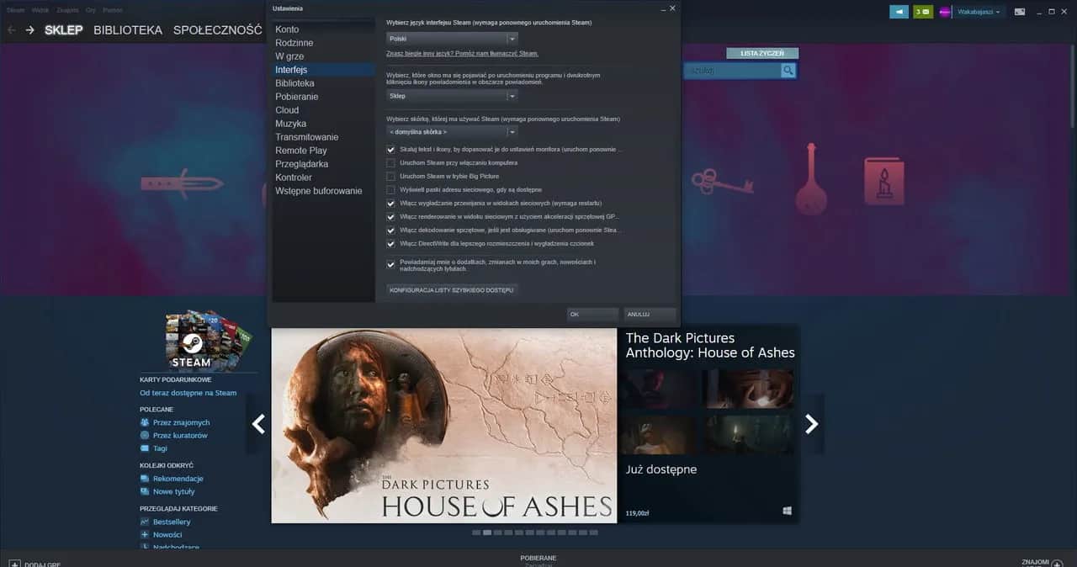This screenshot has height=567, width=1077.
Task: Switch to the BIBLIOTEKA tab
Action: tap(128, 29)
